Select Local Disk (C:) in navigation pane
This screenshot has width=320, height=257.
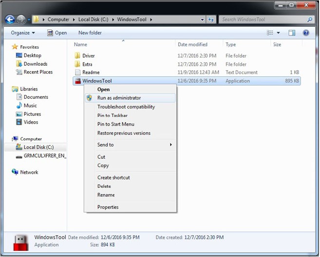click(35, 147)
